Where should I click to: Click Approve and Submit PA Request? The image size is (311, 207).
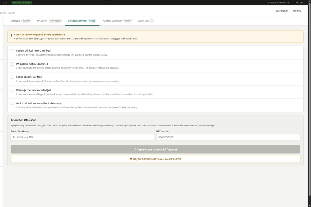click(155, 150)
